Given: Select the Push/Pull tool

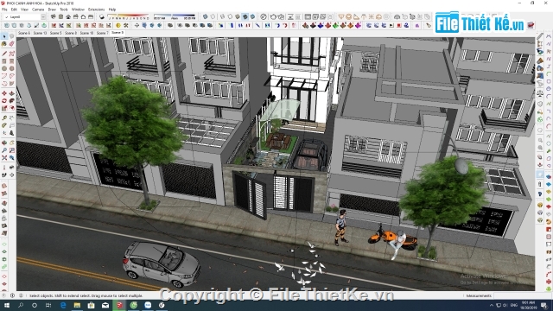Looking at the screenshot, I should click(x=11, y=93).
